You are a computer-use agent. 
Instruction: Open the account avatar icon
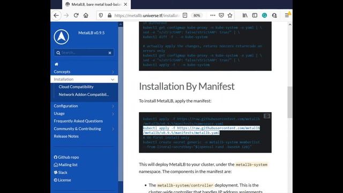point(274,16)
